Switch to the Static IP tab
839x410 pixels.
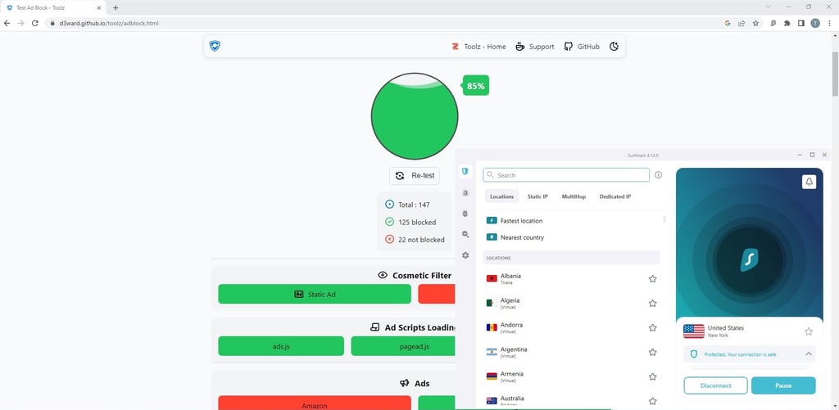pyautogui.click(x=537, y=196)
